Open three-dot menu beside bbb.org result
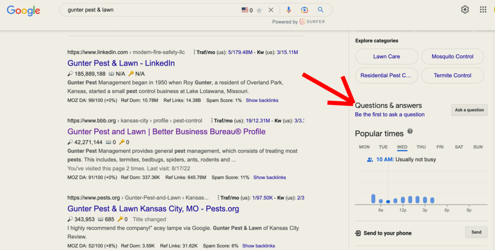Screen dimensions: 495x250 click(x=212, y=120)
